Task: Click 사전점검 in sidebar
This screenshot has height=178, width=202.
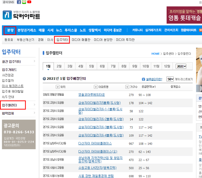Action: [8, 75]
